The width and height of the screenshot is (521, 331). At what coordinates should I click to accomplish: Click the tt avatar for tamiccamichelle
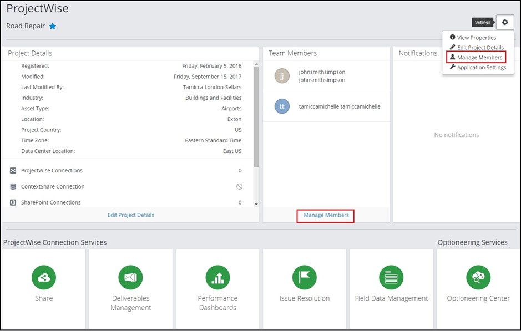282,106
